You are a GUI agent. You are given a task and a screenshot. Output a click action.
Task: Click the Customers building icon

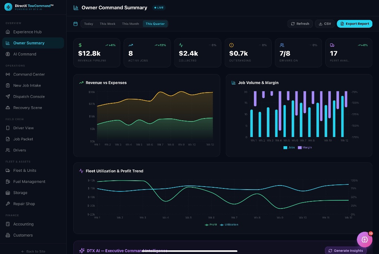8,235
